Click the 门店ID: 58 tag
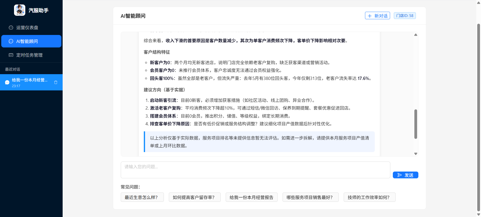 (x=405, y=15)
